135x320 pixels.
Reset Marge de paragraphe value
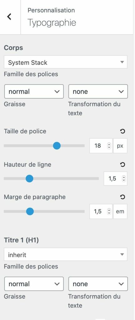(x=123, y=197)
